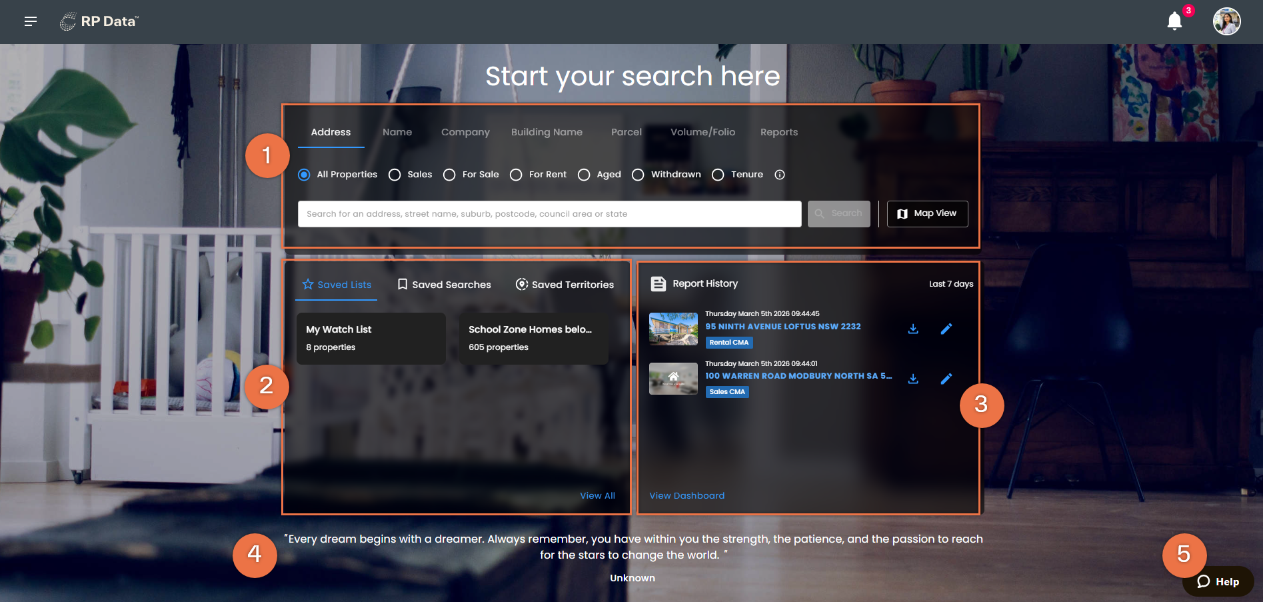Click the address search input field
The width and height of the screenshot is (1263, 602).
(x=549, y=214)
